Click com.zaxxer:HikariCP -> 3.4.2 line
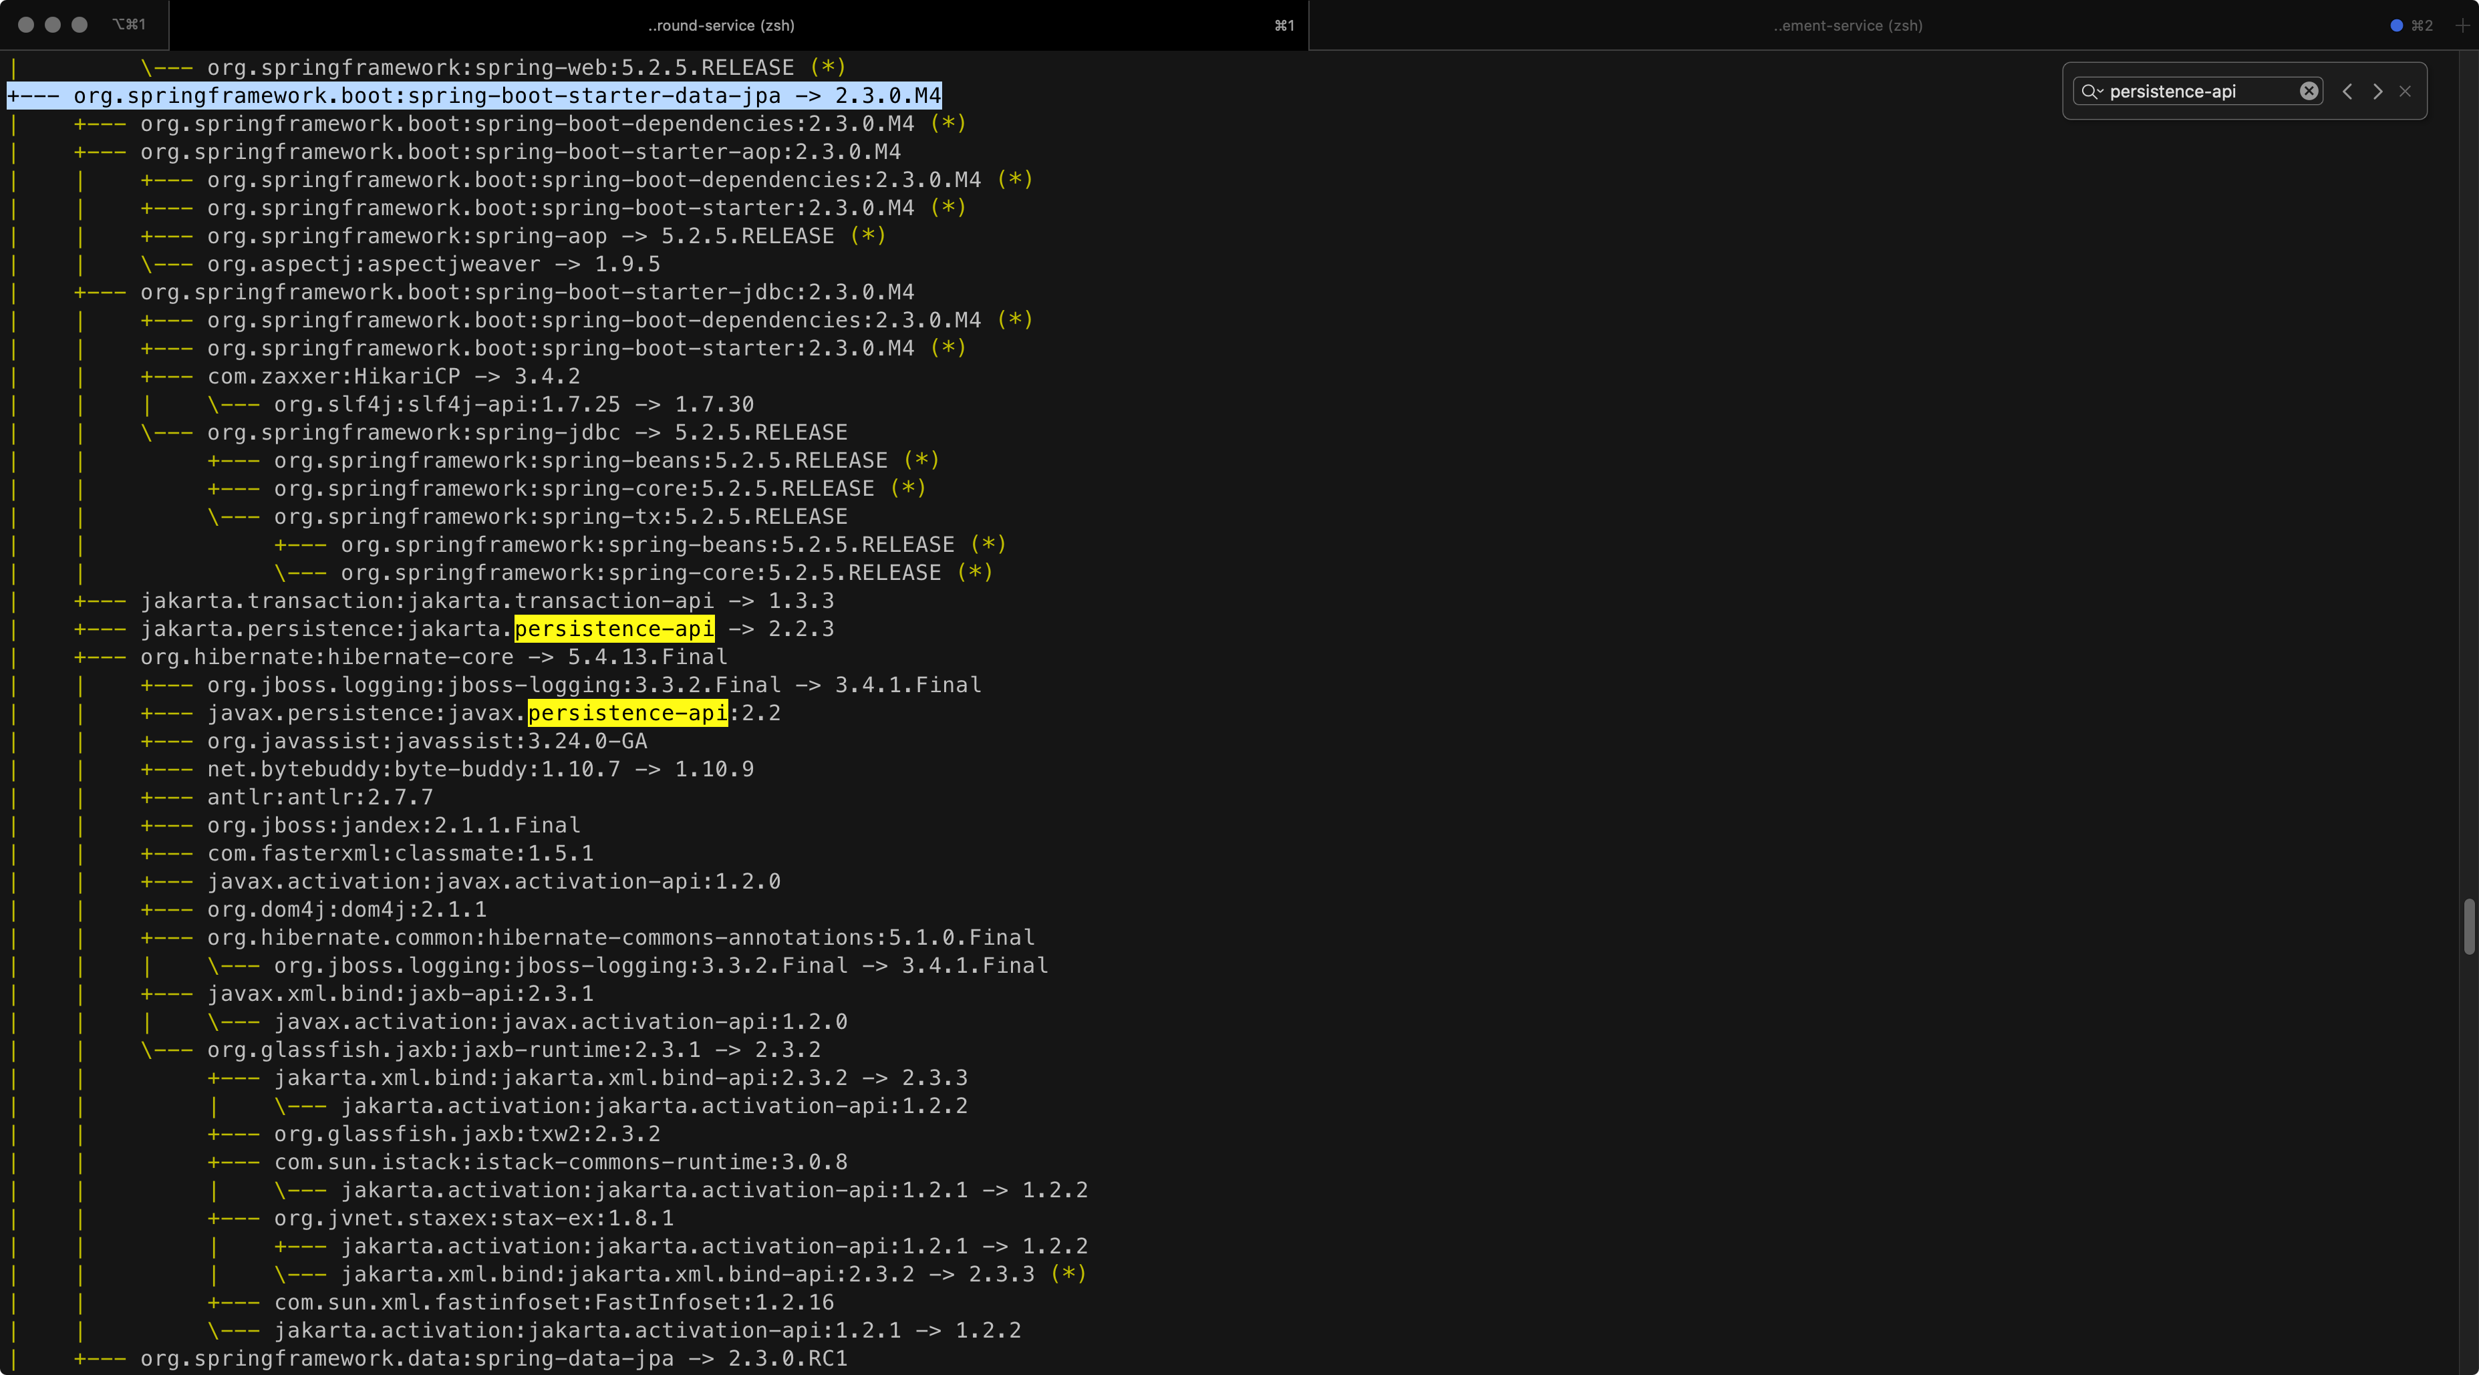This screenshot has height=1375, width=2479. 394,376
